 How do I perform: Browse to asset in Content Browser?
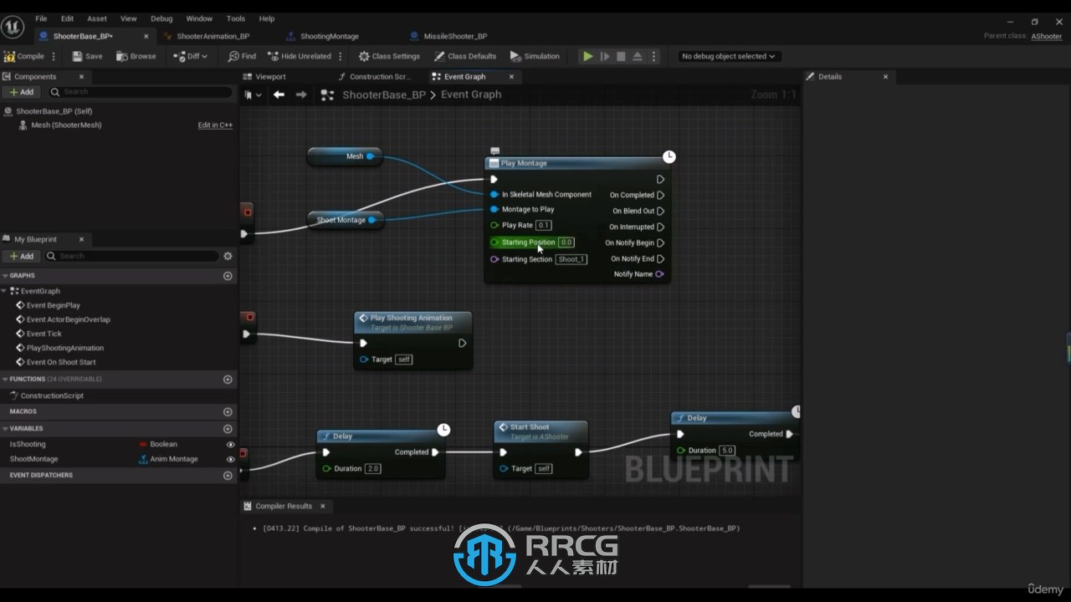136,56
